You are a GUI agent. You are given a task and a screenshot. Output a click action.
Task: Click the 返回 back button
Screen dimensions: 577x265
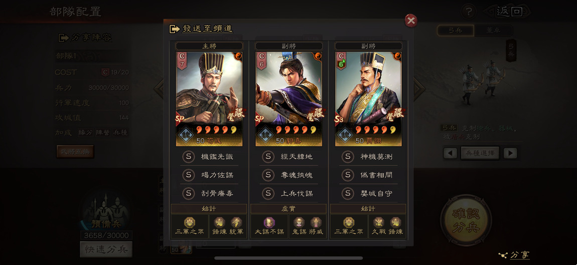[x=509, y=12]
